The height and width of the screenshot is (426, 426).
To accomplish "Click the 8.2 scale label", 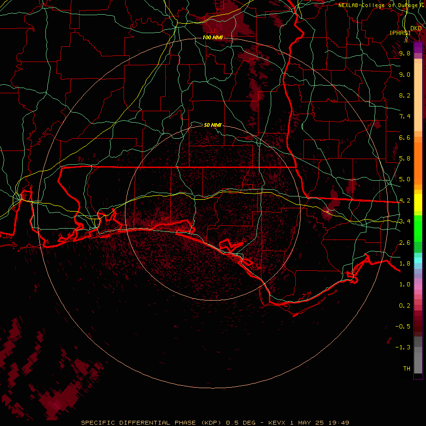I will point(405,95).
